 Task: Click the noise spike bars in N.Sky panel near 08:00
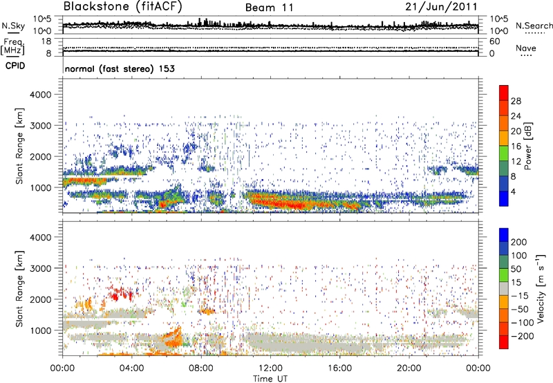pyautogui.click(x=205, y=22)
